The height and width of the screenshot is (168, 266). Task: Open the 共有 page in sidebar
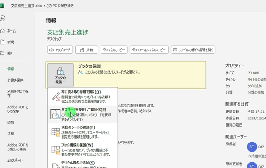(x=11, y=134)
